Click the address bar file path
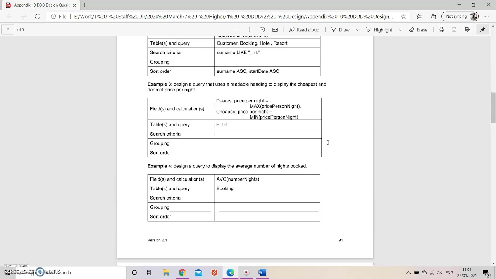Viewport: 496px width, 279px height. tap(233, 16)
